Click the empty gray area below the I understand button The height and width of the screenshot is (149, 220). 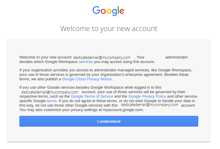click(x=109, y=134)
